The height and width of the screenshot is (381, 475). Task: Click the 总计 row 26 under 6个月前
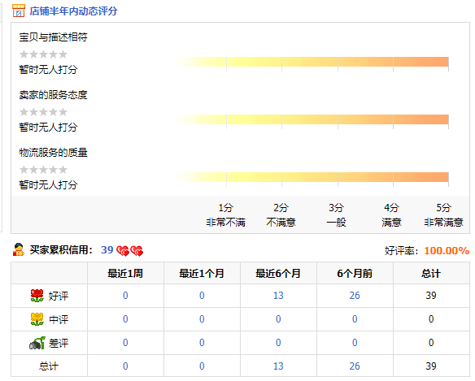tap(355, 366)
